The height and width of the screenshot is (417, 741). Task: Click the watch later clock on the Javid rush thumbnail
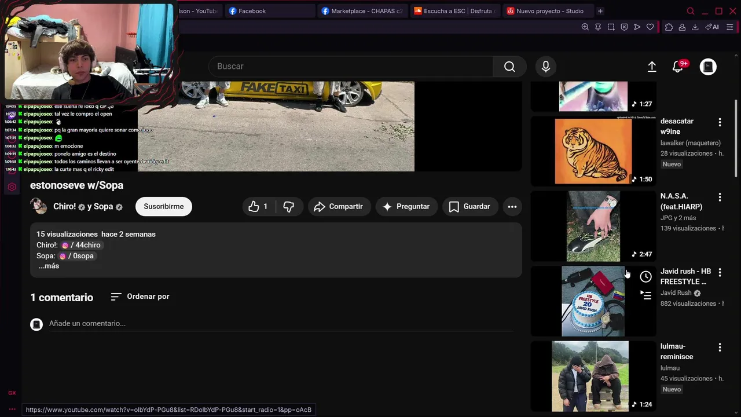tap(645, 277)
